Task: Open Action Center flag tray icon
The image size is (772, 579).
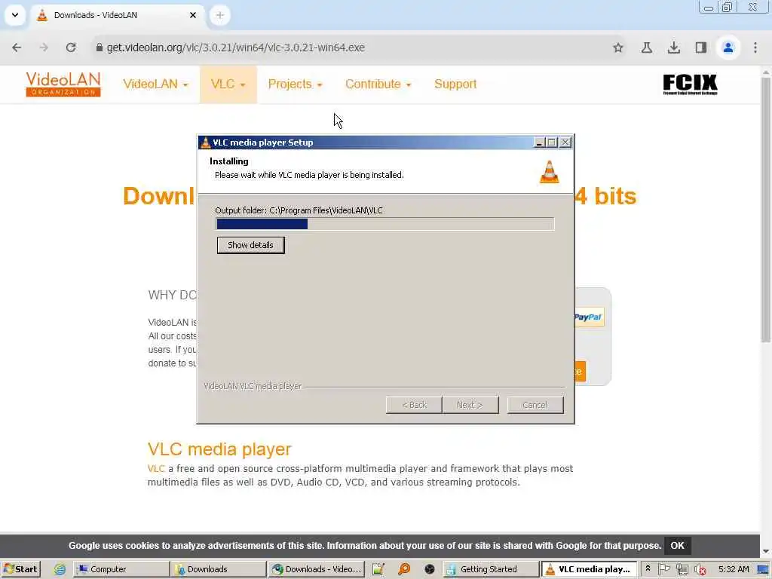Action: 663,569
